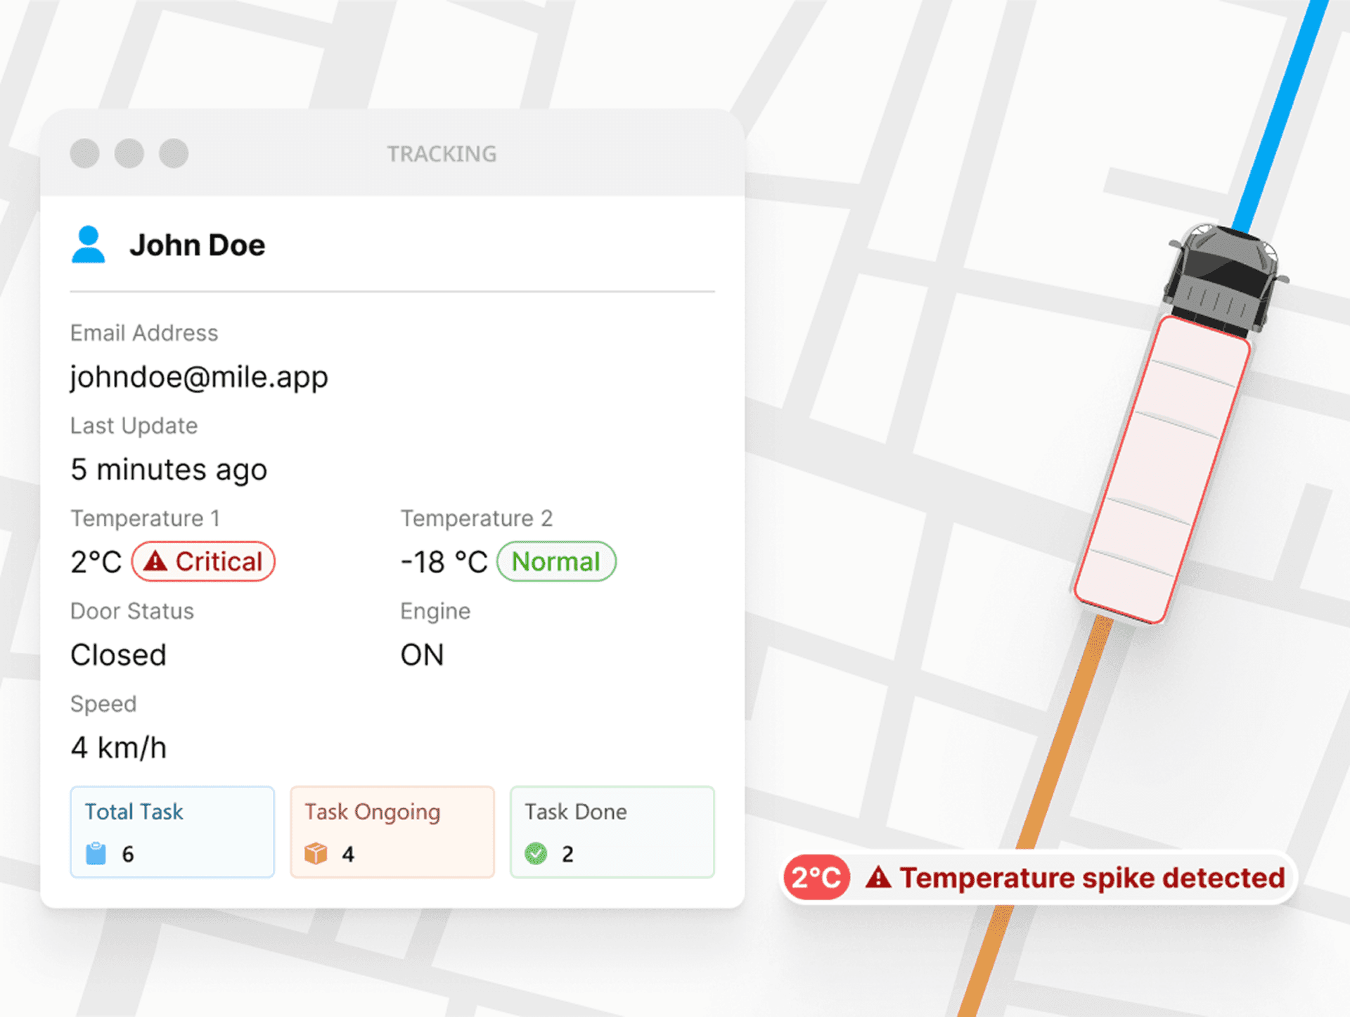Click the johndoe@mile.app email address

199,377
